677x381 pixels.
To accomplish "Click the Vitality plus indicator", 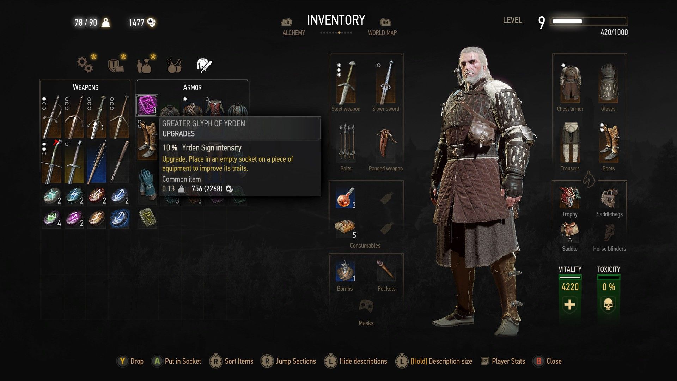I will coord(570,304).
